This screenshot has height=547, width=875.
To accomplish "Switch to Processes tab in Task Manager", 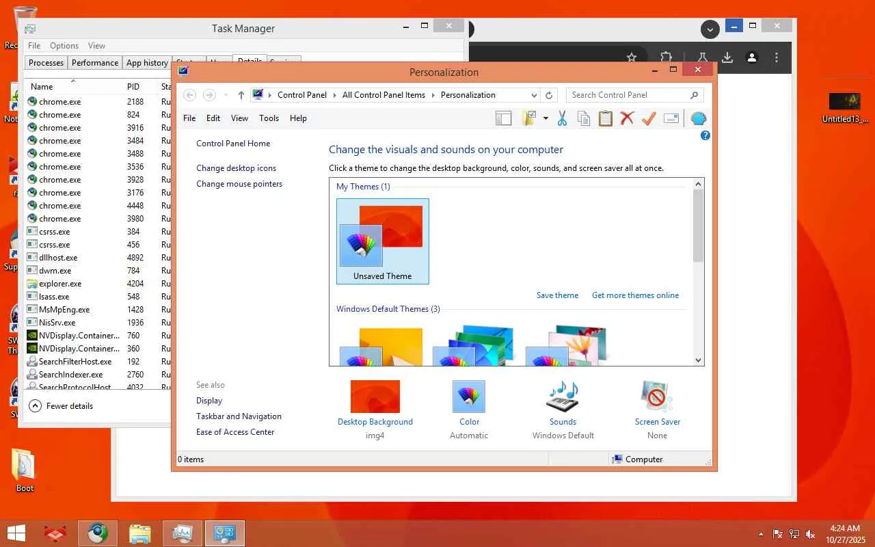I will (46, 63).
